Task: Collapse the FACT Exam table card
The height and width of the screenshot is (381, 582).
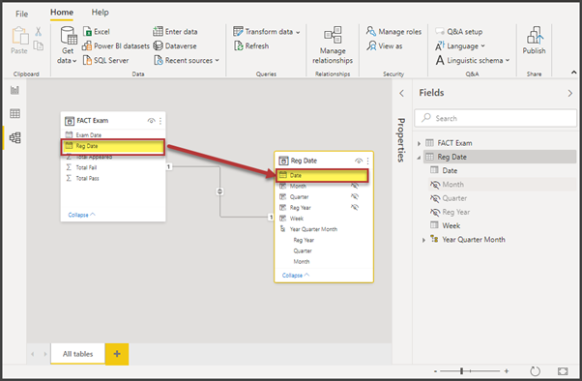Action: coord(81,215)
